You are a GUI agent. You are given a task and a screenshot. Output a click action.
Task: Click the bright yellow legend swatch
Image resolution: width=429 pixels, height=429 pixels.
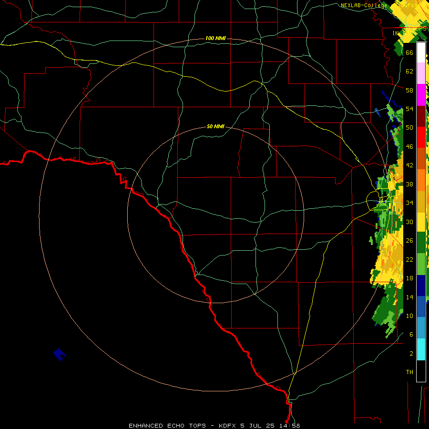421,222
